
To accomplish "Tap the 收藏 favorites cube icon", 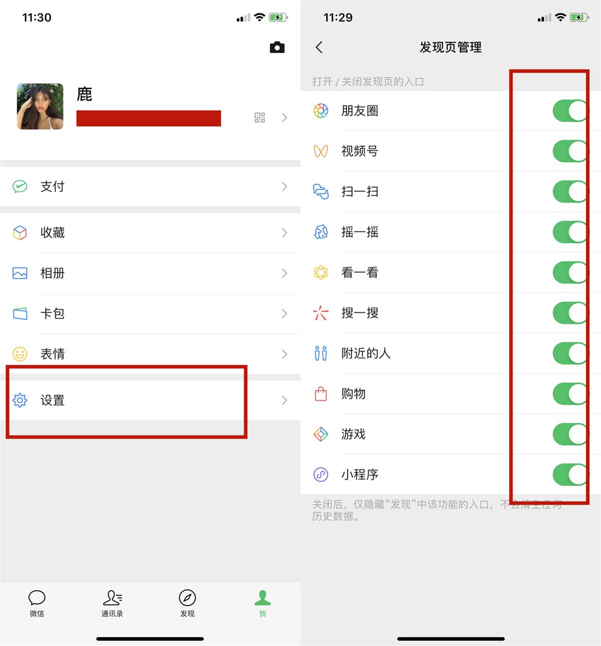I will click(x=20, y=233).
